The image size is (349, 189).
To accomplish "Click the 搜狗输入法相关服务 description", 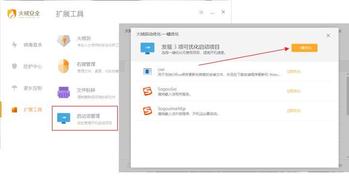I will (174, 94).
